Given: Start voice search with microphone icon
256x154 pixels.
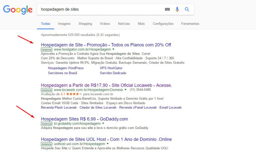Looking at the screenshot, I should click(x=177, y=9).
